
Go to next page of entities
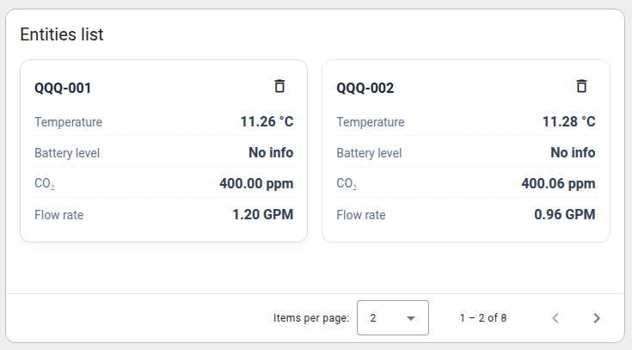[x=597, y=318]
